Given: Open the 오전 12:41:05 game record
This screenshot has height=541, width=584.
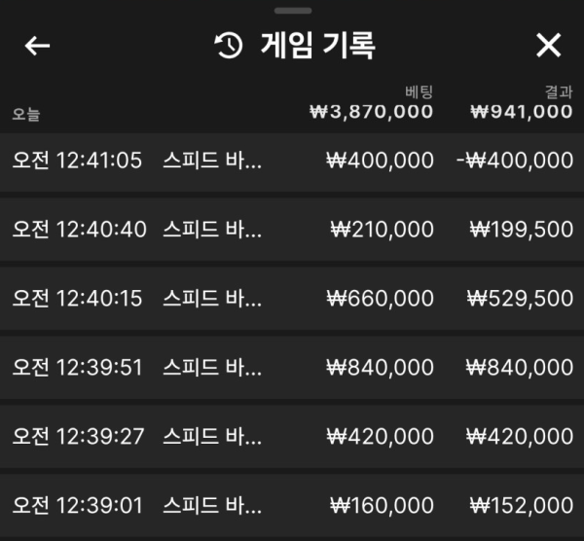Looking at the screenshot, I should coord(292,162).
